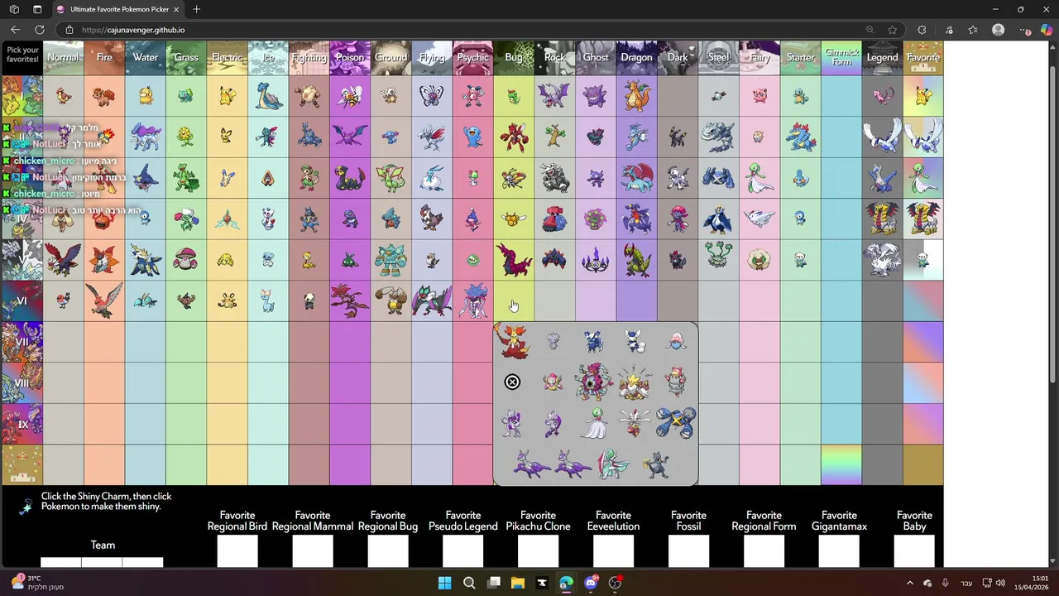
Task: Click the Dragon type column header
Action: 636,57
